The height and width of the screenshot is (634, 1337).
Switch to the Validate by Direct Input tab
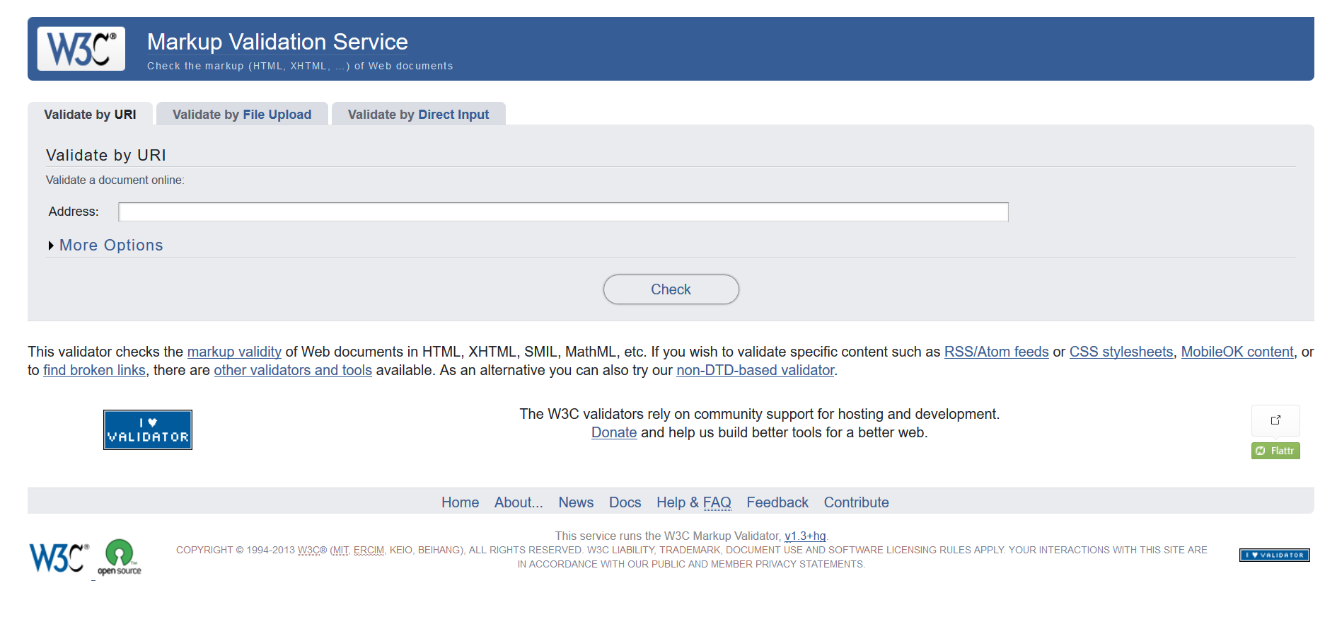pos(418,115)
